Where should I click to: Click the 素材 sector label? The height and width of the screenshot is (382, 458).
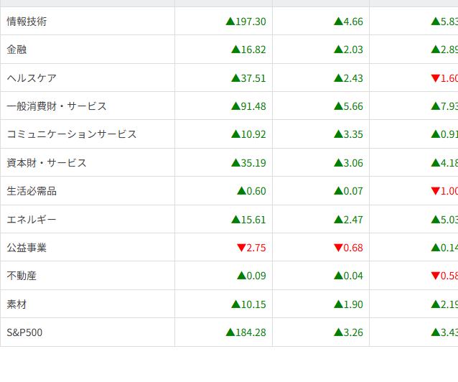point(17,304)
